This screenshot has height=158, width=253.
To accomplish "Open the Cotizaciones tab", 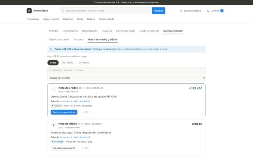I will [70, 31].
